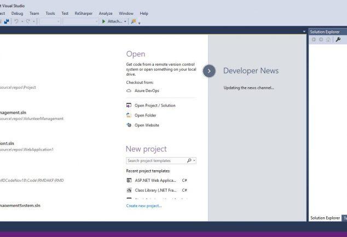This screenshot has height=237, width=347.
Task: Click recent path source\repos\WebApplication1
Action: point(27,149)
